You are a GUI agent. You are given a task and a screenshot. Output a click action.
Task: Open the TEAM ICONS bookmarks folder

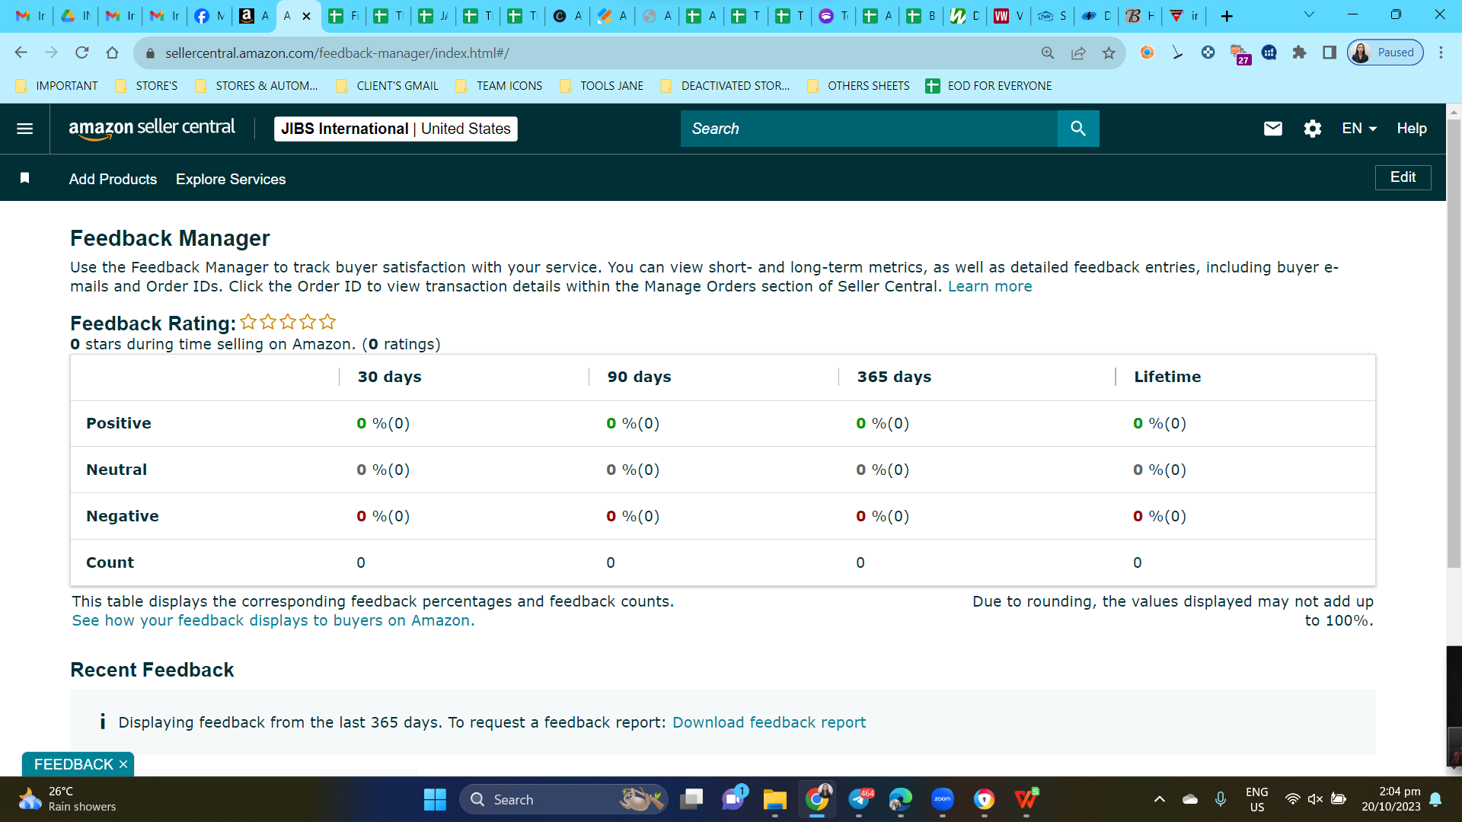pos(499,86)
